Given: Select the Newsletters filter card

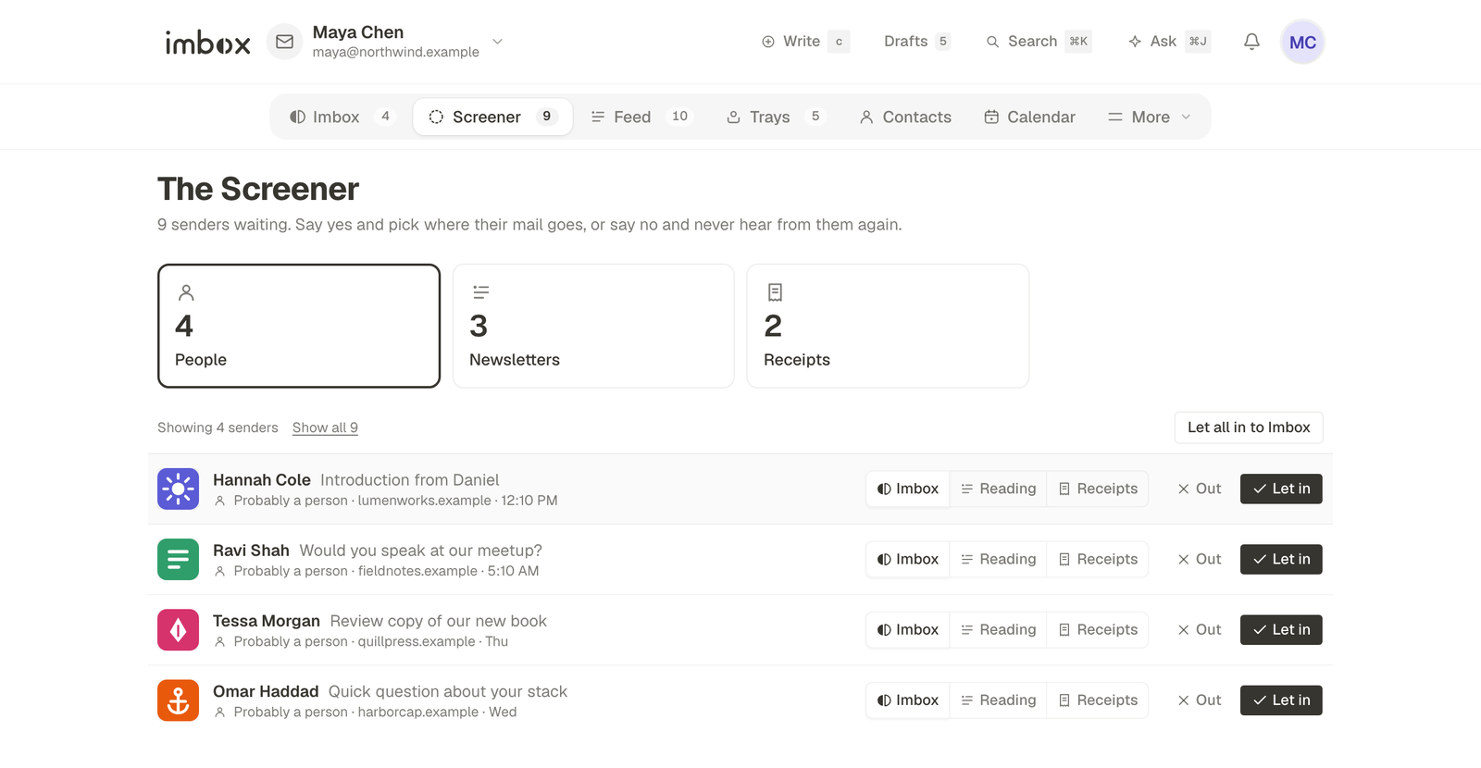Looking at the screenshot, I should [x=593, y=326].
